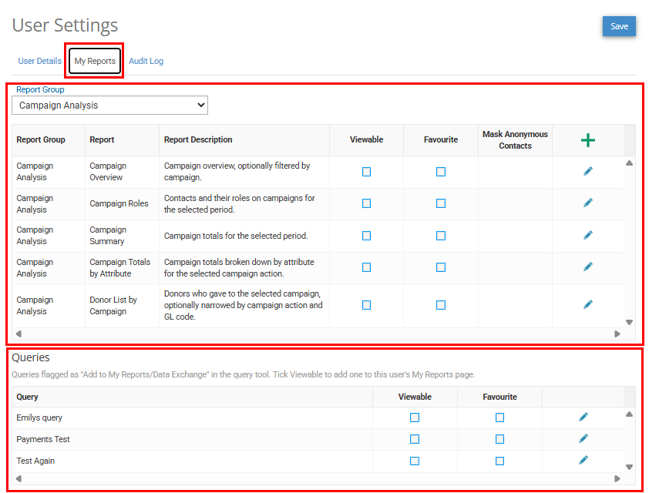This screenshot has height=493, width=649.
Task: Click the Queries section heading
Action: coord(31,357)
